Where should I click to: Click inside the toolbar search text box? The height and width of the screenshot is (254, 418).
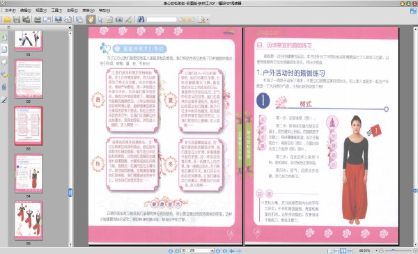point(162,19)
